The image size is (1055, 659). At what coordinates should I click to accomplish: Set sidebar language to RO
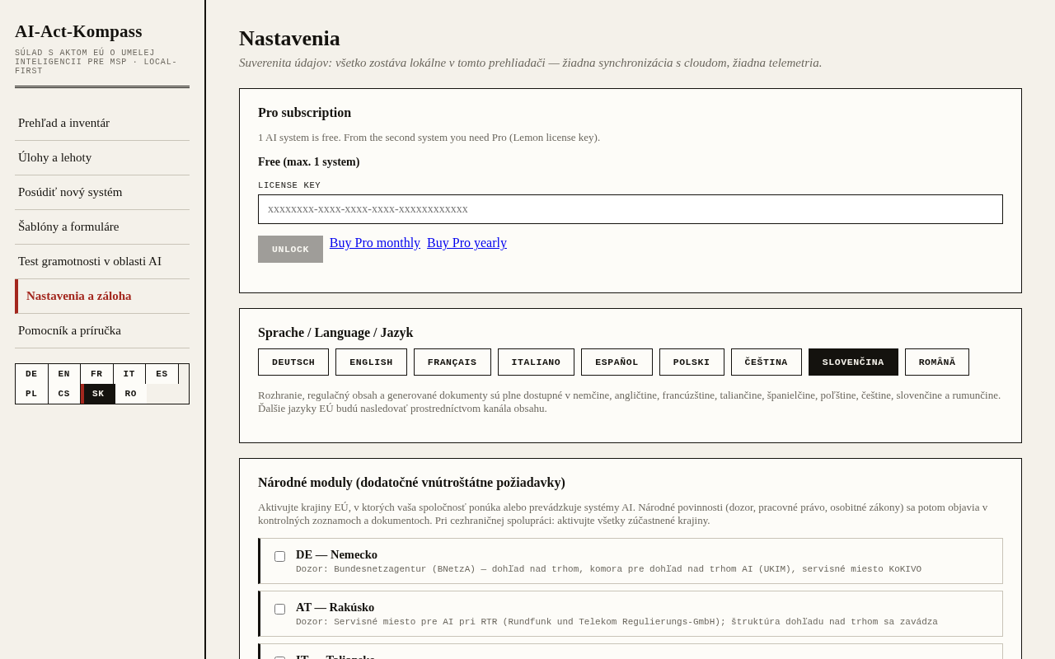(x=131, y=394)
